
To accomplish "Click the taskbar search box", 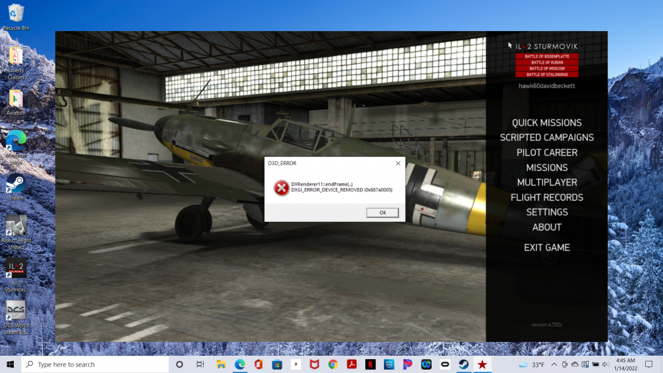I will pos(95,364).
